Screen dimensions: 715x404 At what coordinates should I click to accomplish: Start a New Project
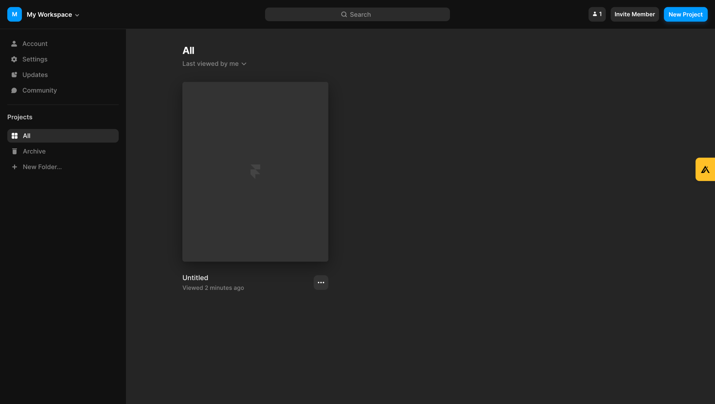(x=685, y=14)
